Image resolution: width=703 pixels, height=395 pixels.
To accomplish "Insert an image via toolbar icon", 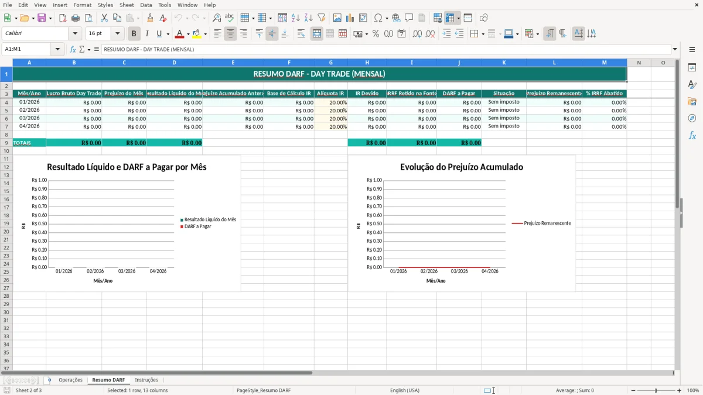I will pos(337,18).
